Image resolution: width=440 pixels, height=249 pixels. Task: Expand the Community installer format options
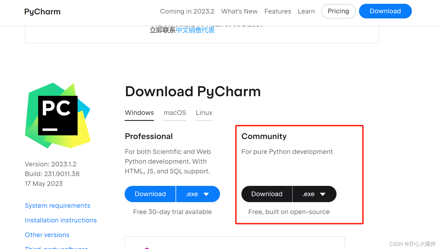(314, 194)
